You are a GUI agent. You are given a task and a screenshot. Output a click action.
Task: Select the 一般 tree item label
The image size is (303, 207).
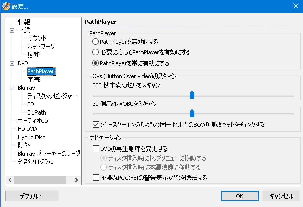point(24,30)
